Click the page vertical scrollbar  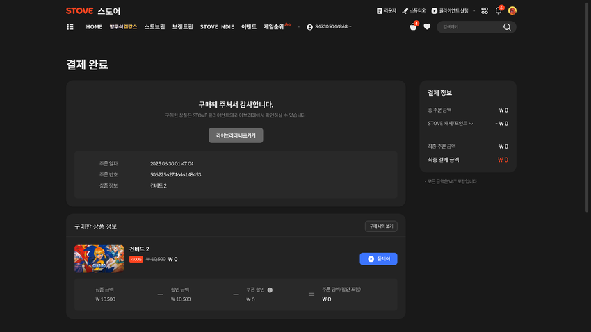587,107
